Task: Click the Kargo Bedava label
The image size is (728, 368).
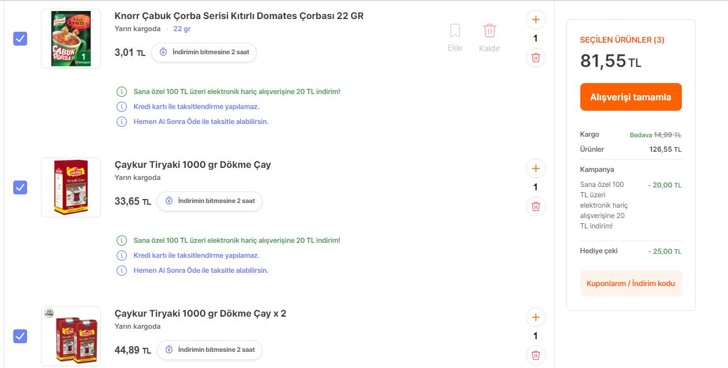Action: pyautogui.click(x=641, y=134)
